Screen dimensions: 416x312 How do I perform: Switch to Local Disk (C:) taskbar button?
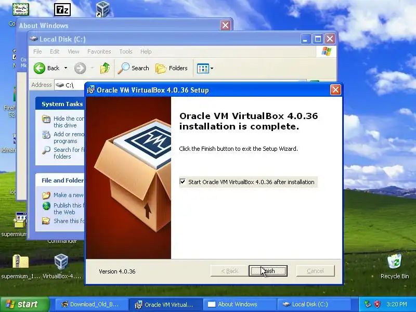point(314,304)
